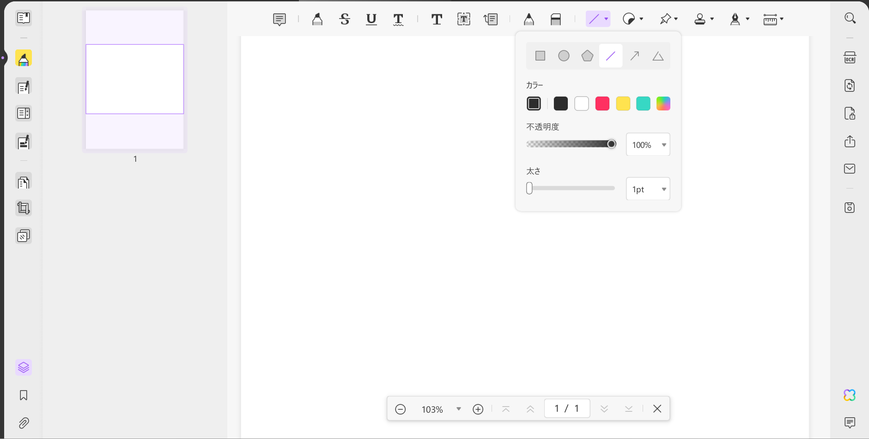Open the zoom level 103% dropdown
Viewport: 869px width, 439px height.
(x=458, y=409)
